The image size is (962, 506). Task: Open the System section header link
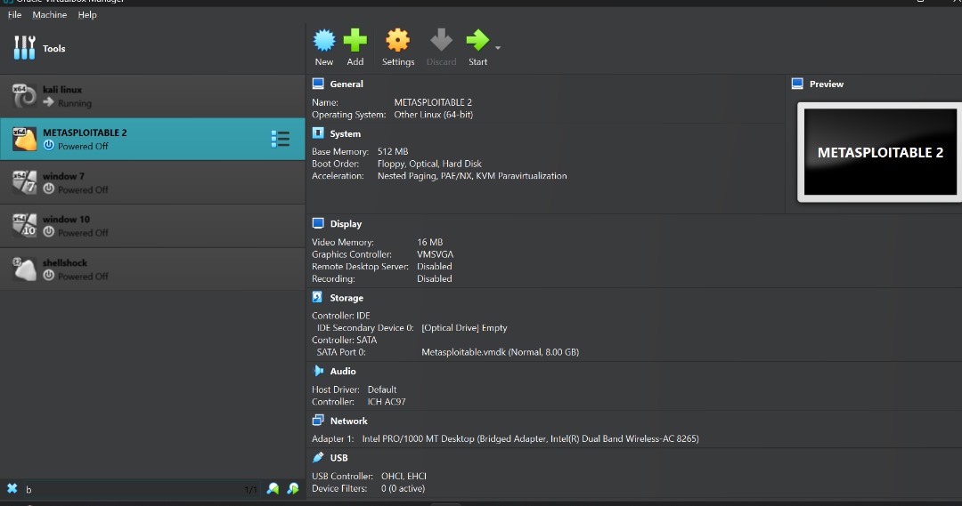click(x=346, y=133)
